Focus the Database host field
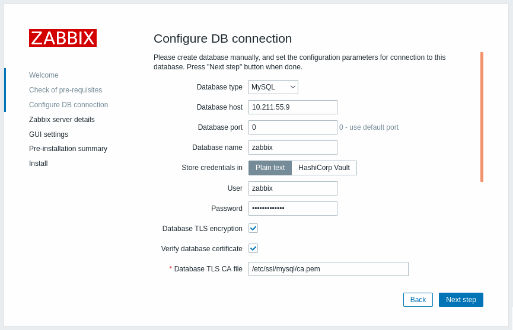This screenshot has height=330, width=513. tap(293, 107)
